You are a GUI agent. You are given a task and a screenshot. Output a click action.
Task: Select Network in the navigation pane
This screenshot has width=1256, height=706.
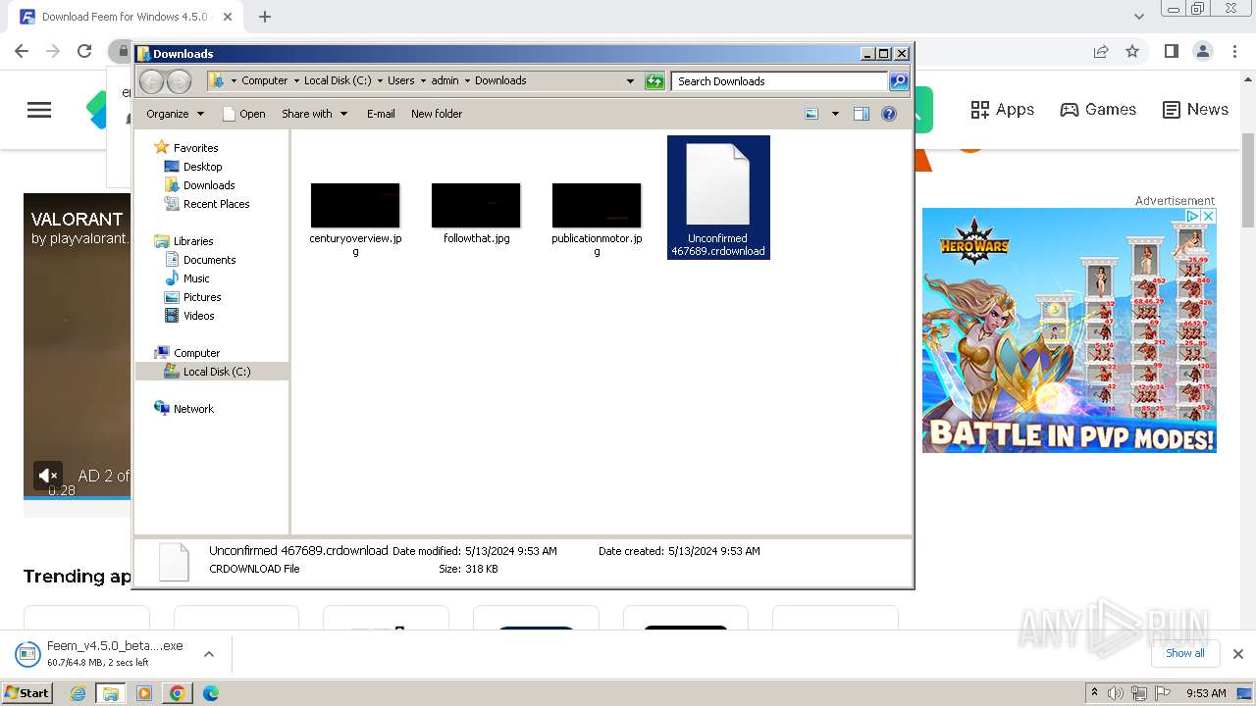click(x=193, y=409)
